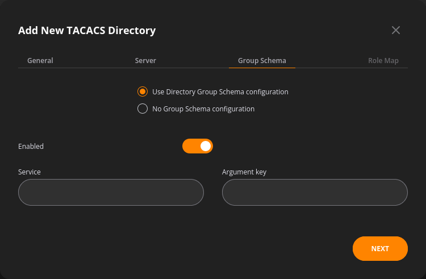
Task: Click the orange track of the Enabled switch
Action: pyautogui.click(x=191, y=146)
